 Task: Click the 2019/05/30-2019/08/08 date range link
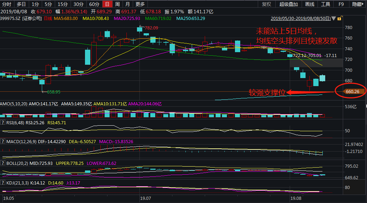pos(301,19)
